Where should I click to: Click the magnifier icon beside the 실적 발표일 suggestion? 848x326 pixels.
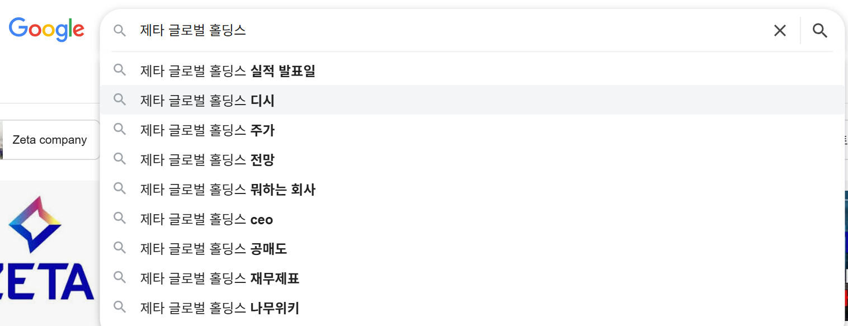click(120, 70)
